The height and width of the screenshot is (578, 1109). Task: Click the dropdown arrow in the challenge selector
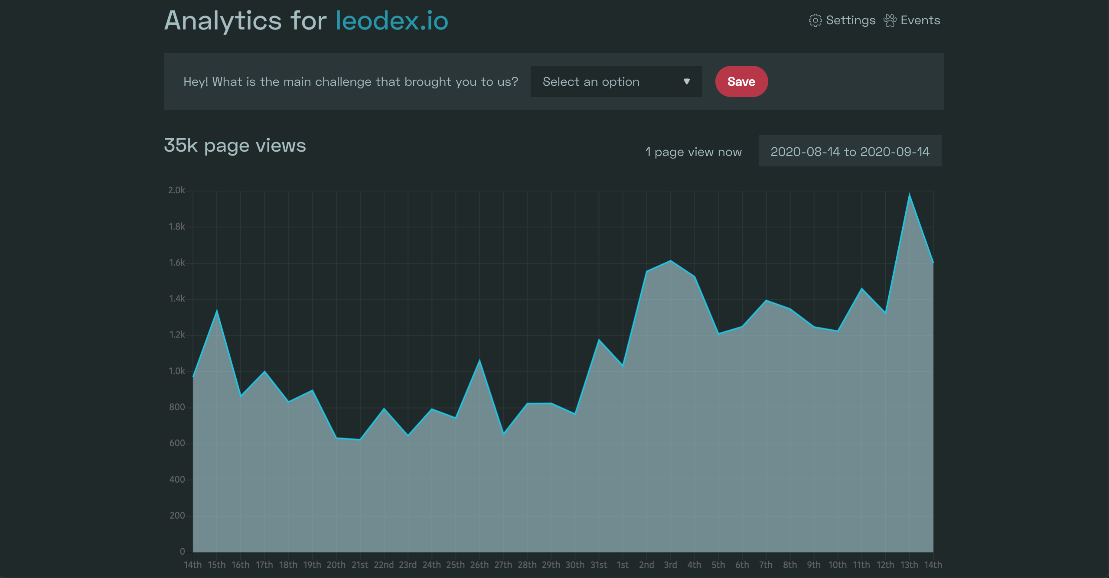point(686,81)
